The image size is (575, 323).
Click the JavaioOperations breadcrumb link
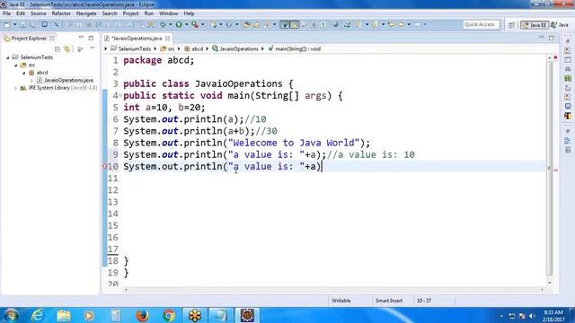coord(239,48)
